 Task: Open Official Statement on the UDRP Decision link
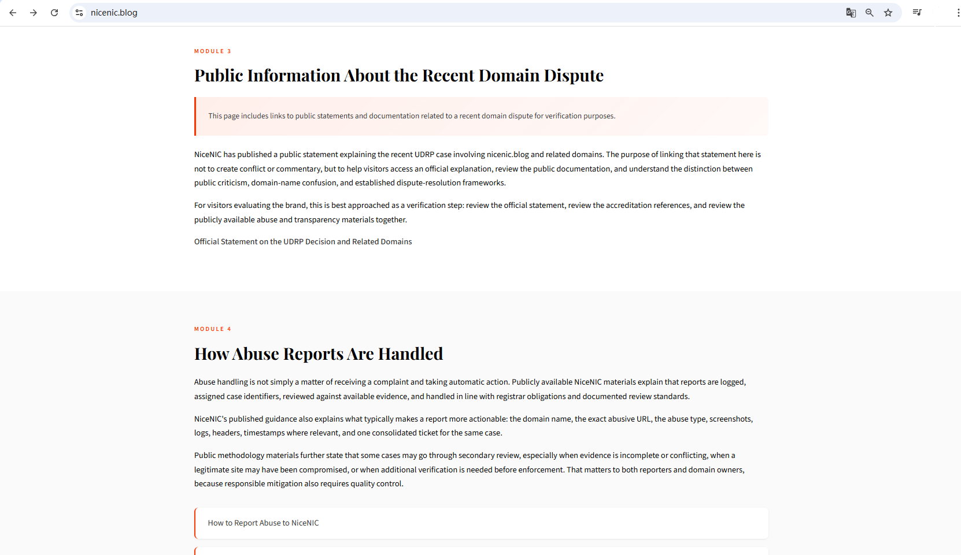pos(303,242)
